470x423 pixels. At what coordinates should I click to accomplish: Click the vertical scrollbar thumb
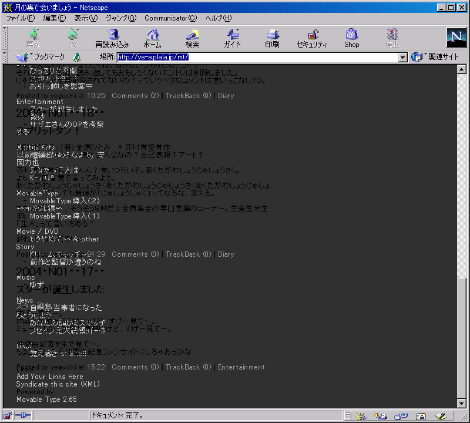coord(462,338)
